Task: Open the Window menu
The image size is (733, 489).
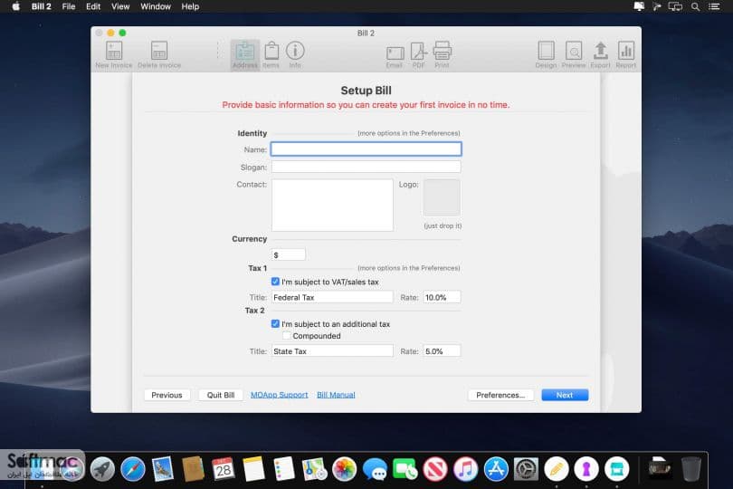Action: pyautogui.click(x=156, y=6)
